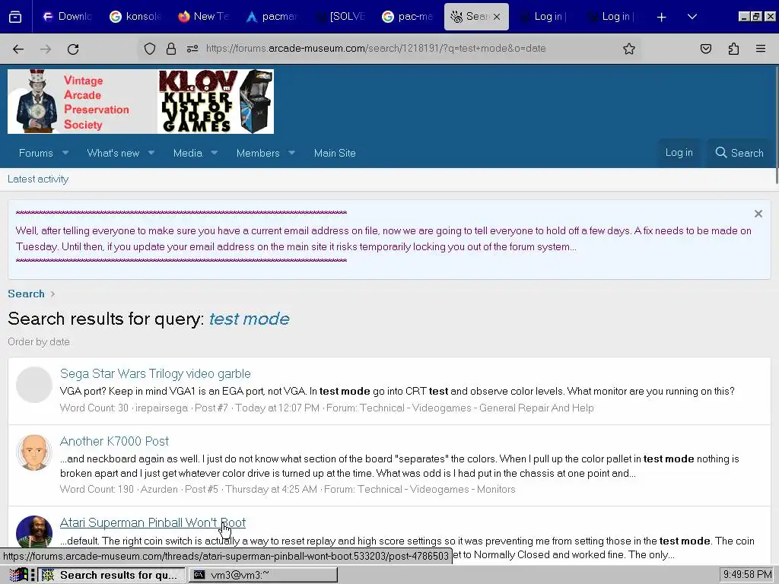Open a new tab with the plus icon
Image resolution: width=779 pixels, height=584 pixels.
coord(661,17)
